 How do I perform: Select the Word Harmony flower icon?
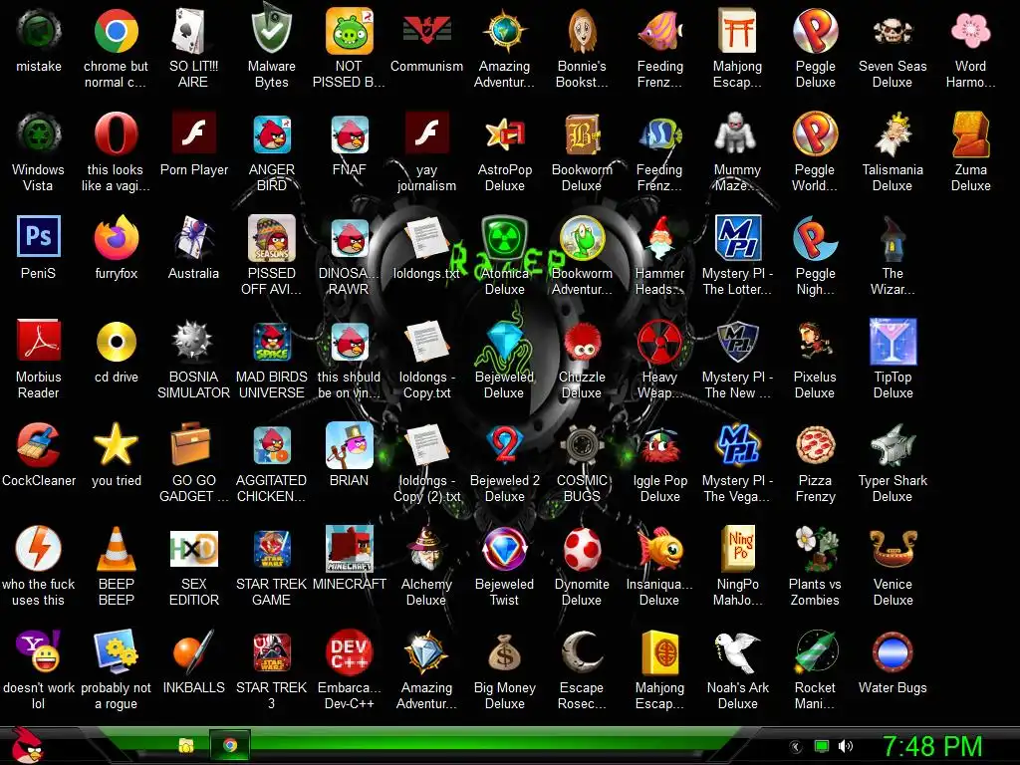point(970,31)
